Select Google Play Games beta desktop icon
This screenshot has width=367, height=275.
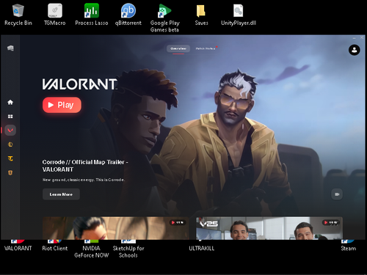click(x=164, y=18)
